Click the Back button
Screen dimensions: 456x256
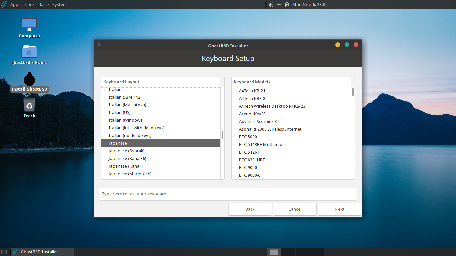(x=250, y=209)
